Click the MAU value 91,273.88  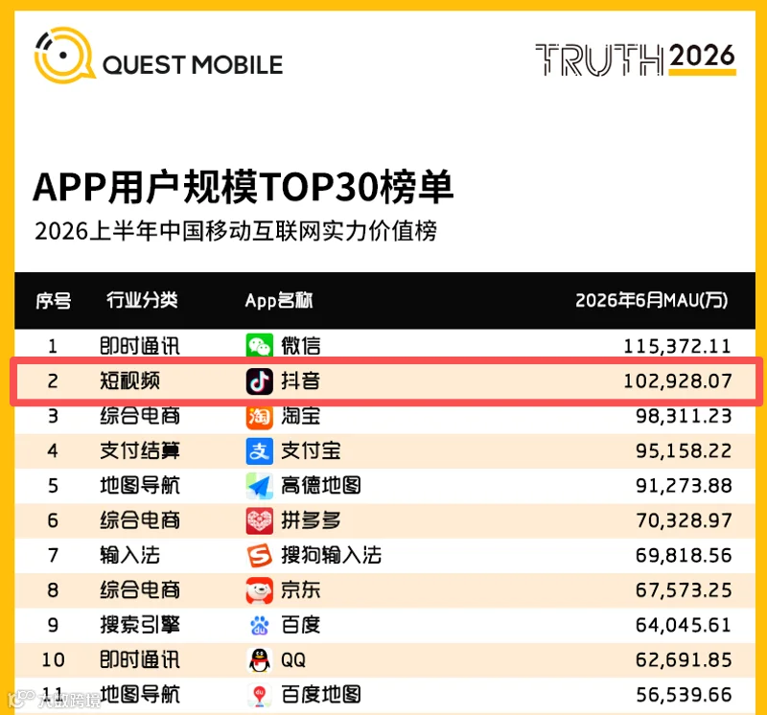(x=684, y=486)
